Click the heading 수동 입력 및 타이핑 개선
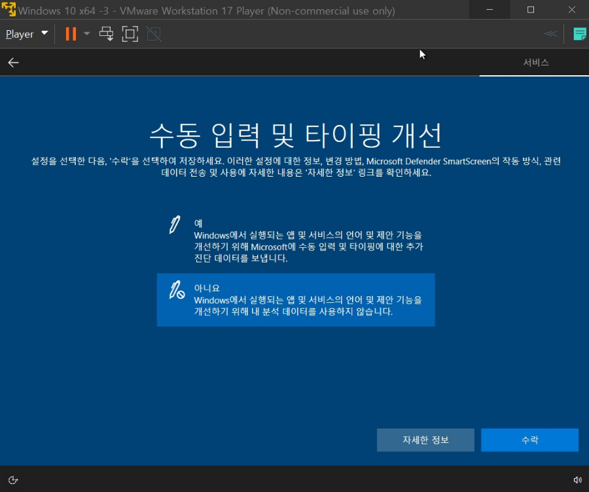Viewport: 589px width, 492px height. coord(296,135)
